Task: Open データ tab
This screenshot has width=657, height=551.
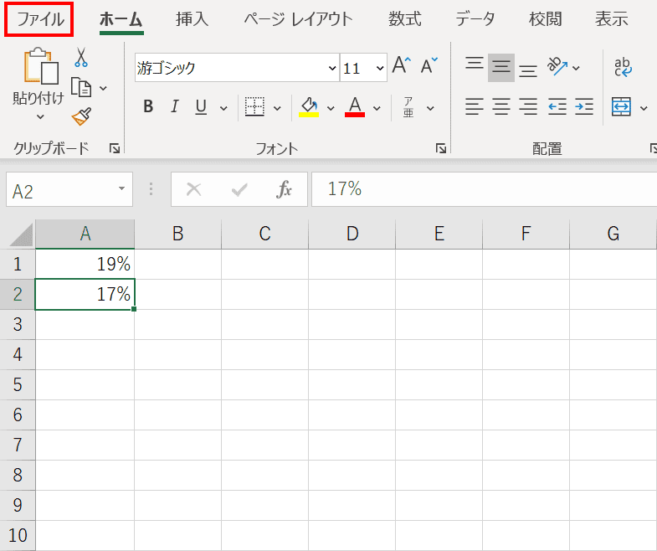Action: point(475,19)
